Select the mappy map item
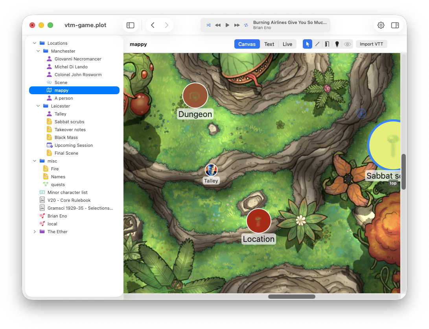The image size is (429, 329). pyautogui.click(x=74, y=90)
